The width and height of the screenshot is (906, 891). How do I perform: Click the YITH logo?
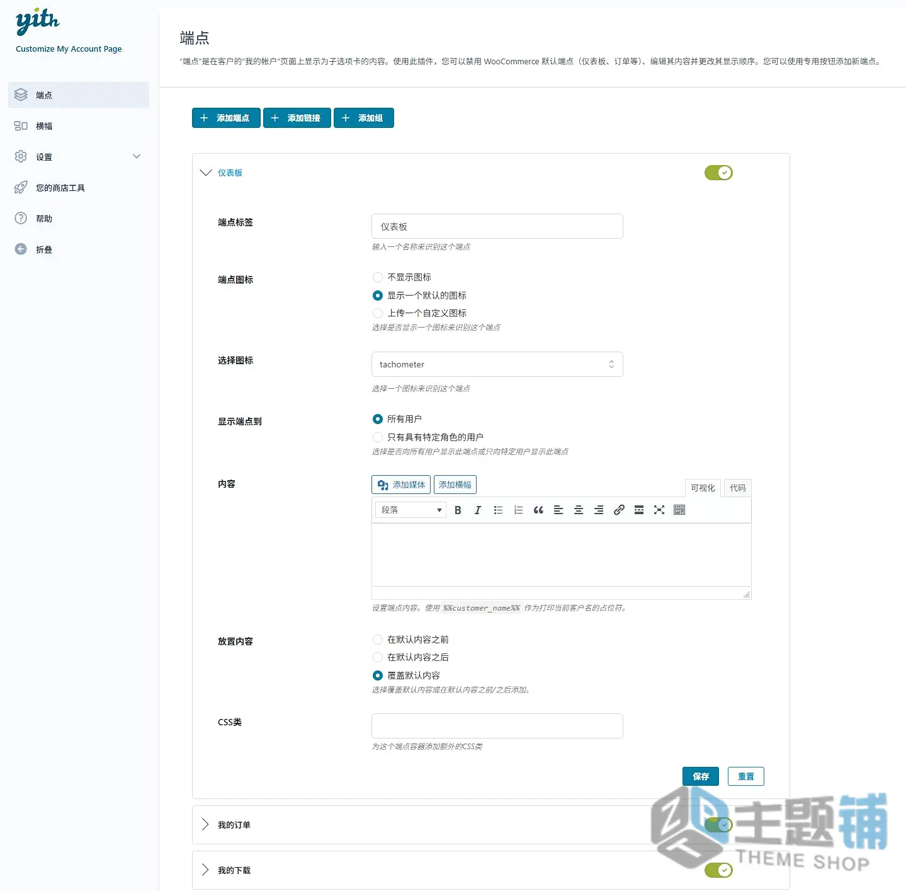pyautogui.click(x=37, y=21)
